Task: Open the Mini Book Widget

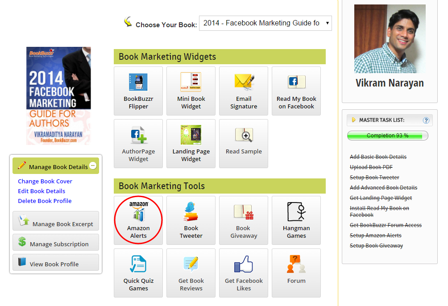Action: [x=191, y=91]
